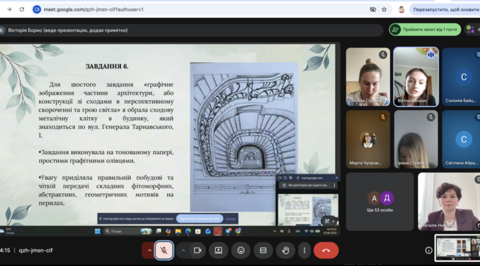Bookmark this page with the star icon

[x=384, y=10]
